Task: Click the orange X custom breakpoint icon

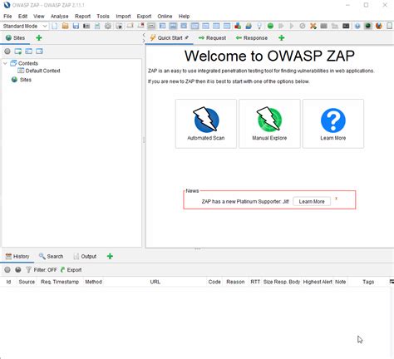Action: point(313,26)
